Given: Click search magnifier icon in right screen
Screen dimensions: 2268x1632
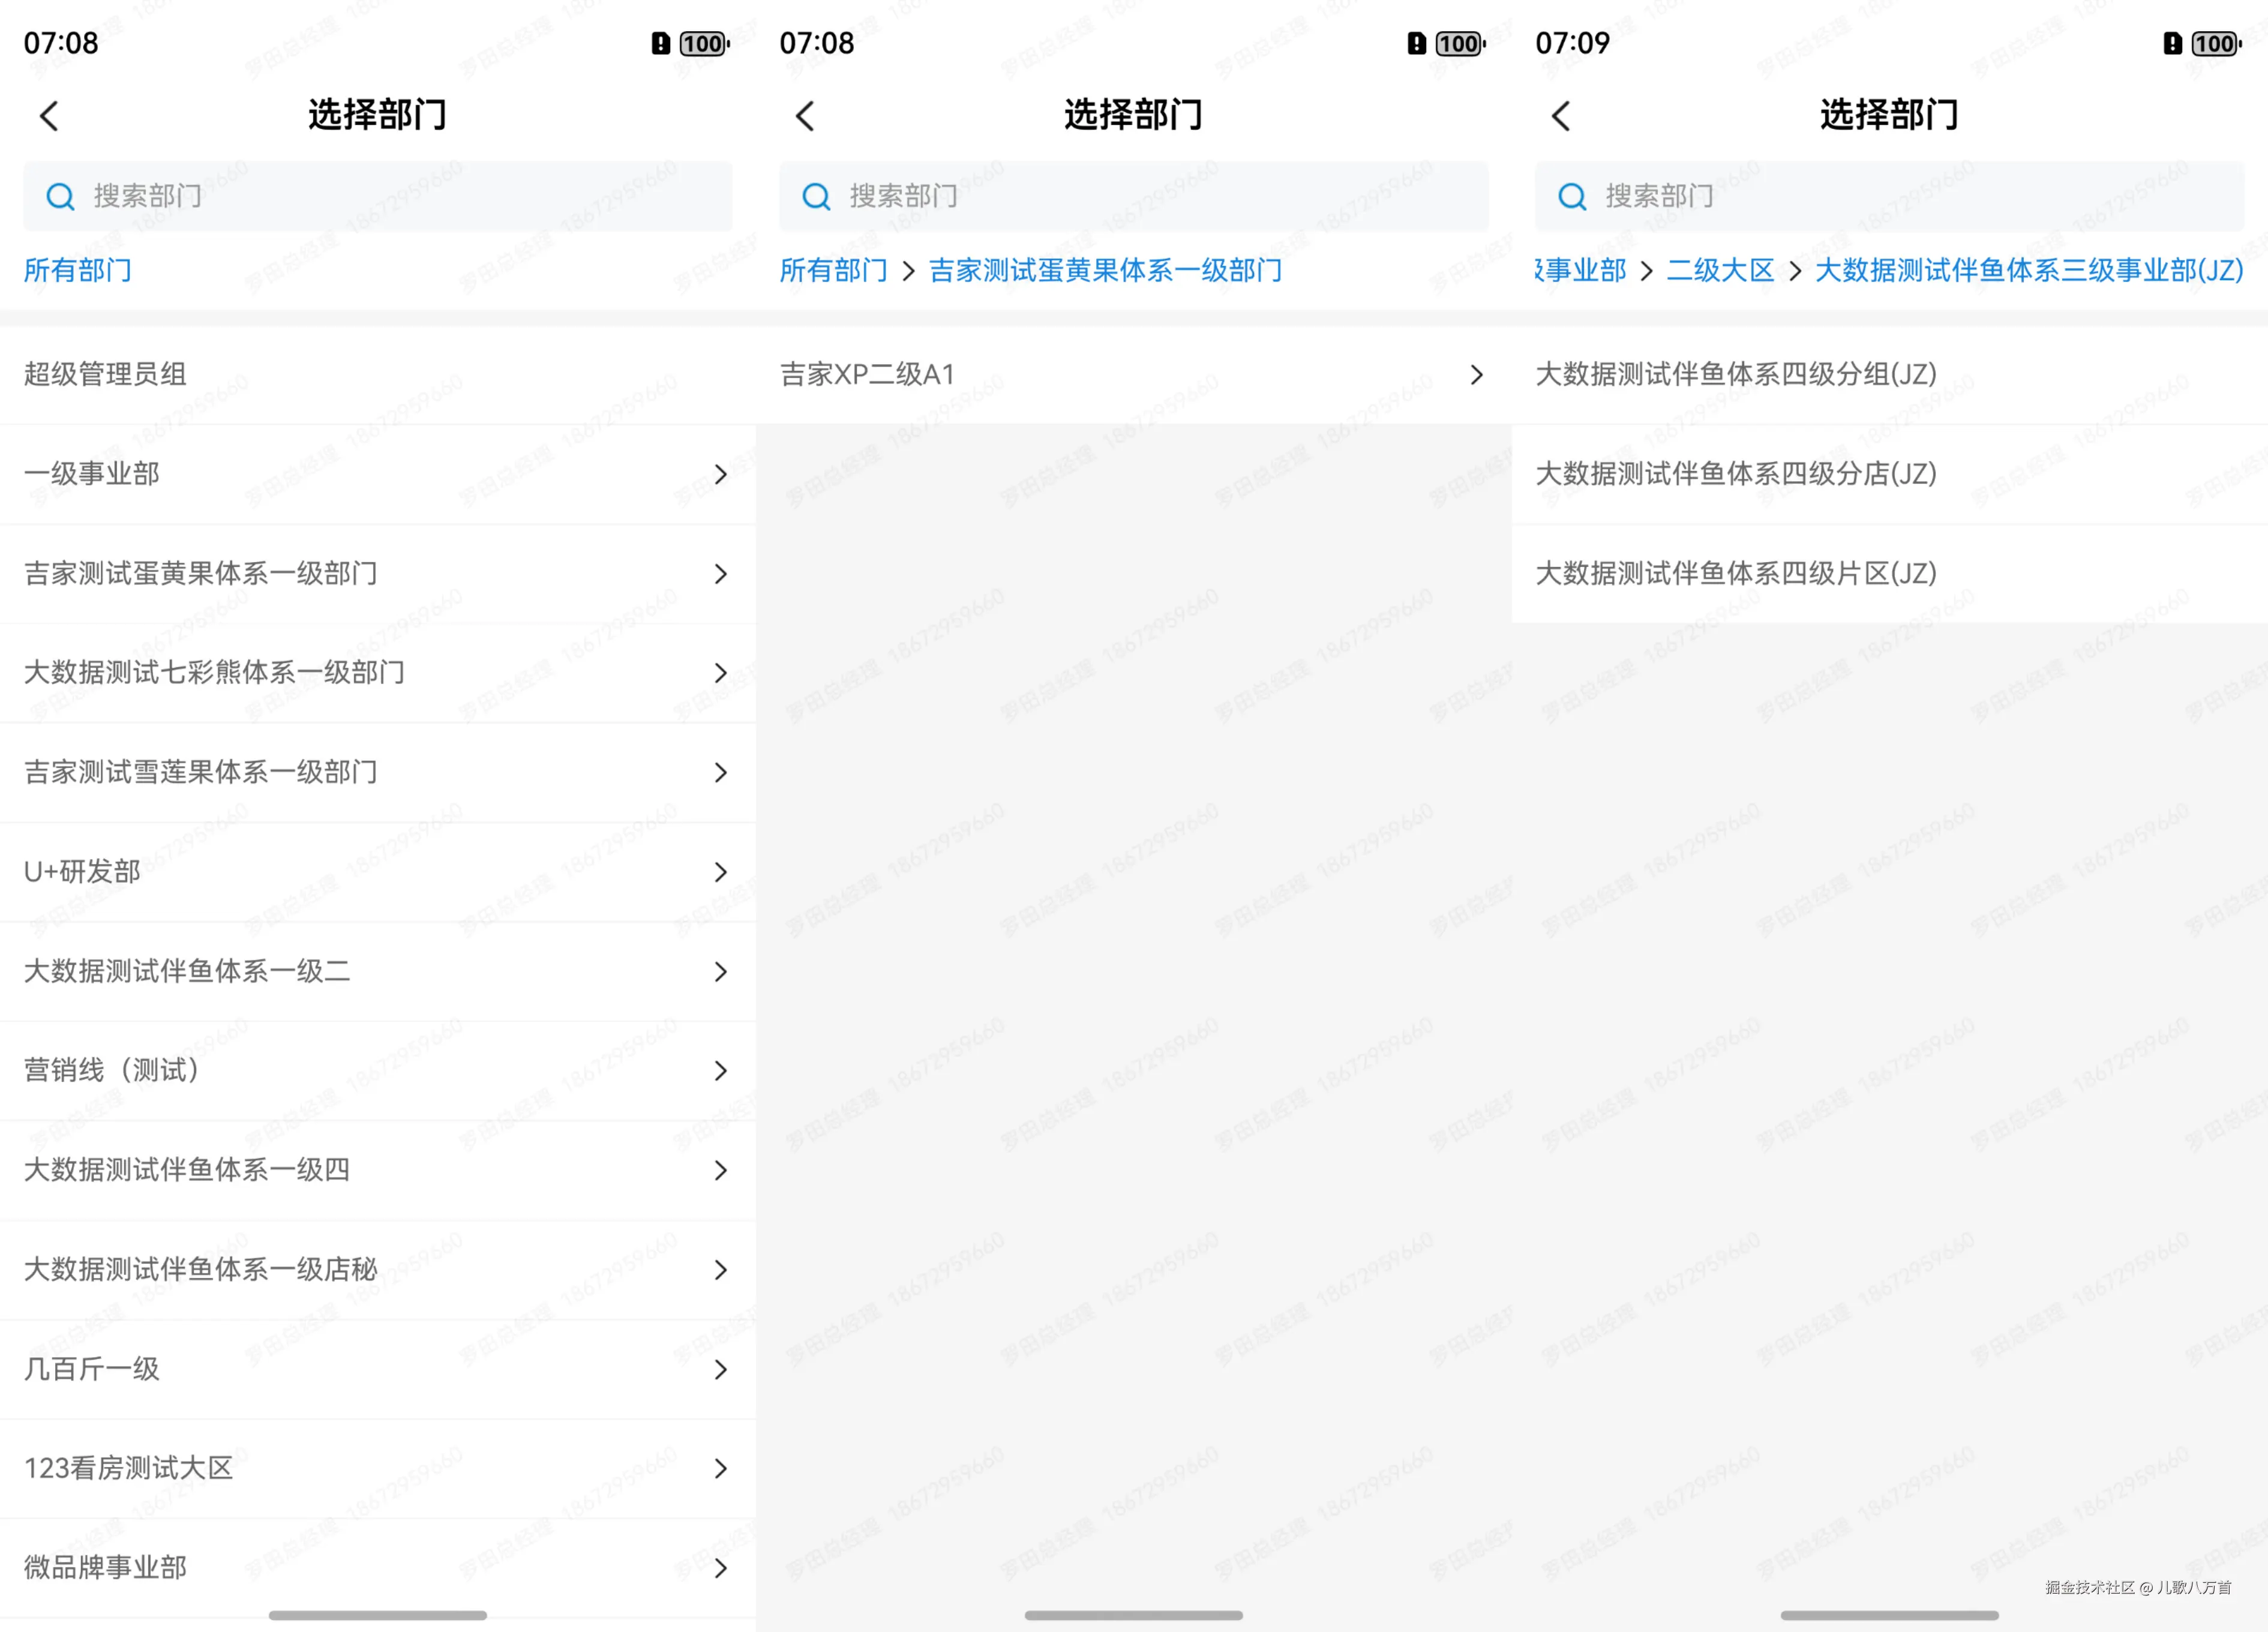Looking at the screenshot, I should click(x=1573, y=197).
